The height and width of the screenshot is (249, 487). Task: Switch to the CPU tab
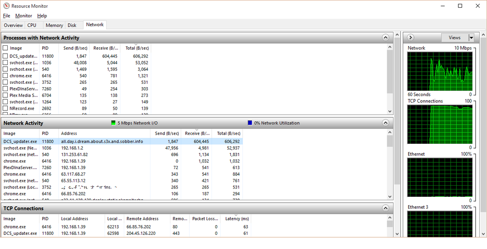tap(32, 25)
